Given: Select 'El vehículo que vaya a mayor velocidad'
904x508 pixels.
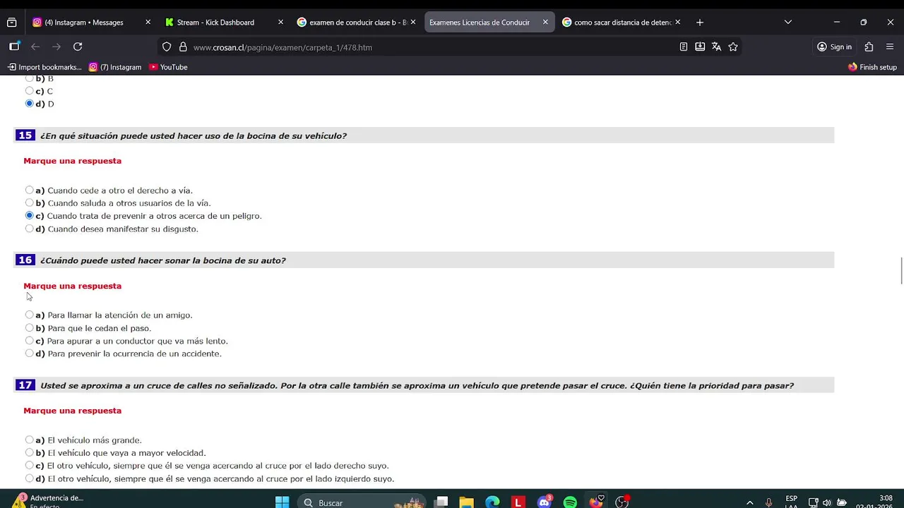Looking at the screenshot, I should point(29,453).
